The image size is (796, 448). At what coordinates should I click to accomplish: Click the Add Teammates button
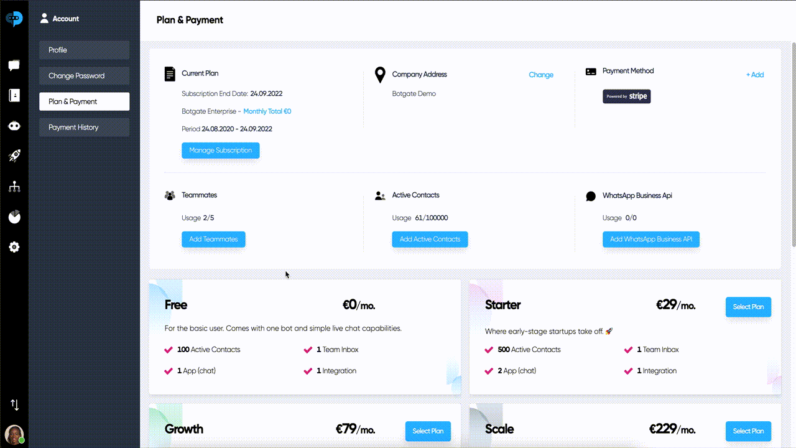pyautogui.click(x=213, y=240)
